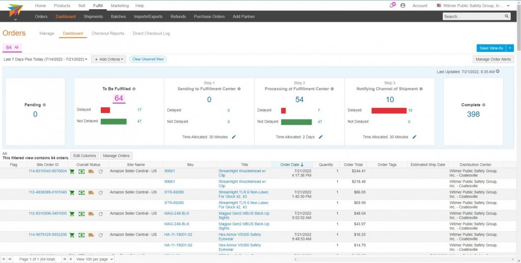Click the Search input field

pos(474,16)
